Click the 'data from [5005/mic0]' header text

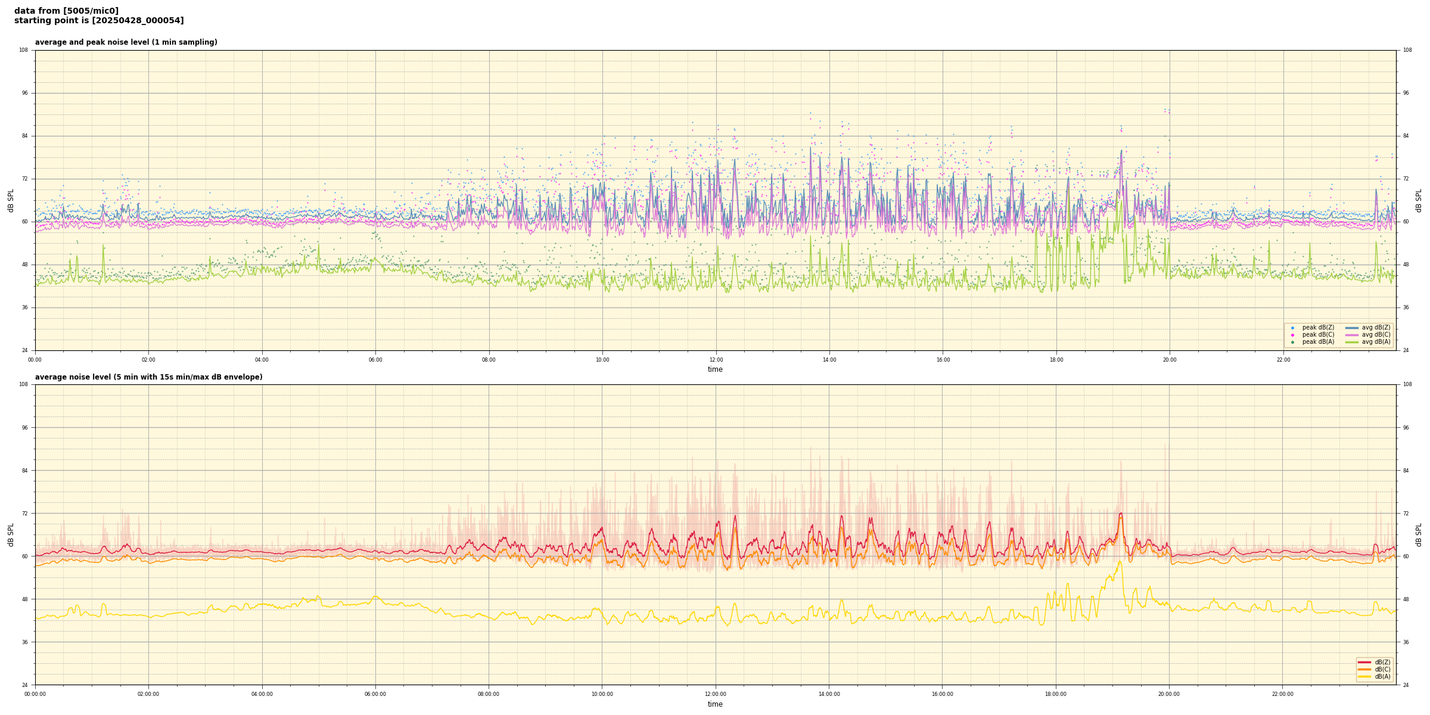pyautogui.click(x=66, y=11)
